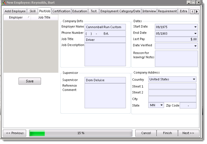Maximize the New Employee window
This screenshot has width=207, height=144.
pos(194,2)
